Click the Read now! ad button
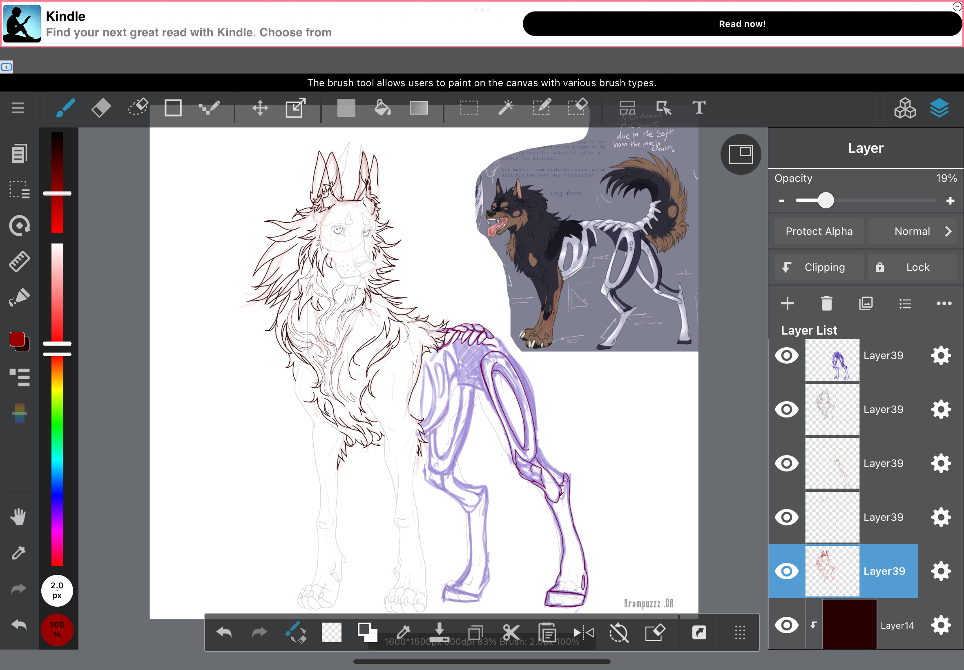964x670 pixels. (741, 24)
